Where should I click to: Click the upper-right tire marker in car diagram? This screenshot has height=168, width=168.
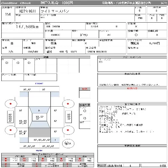coord(68,104)
